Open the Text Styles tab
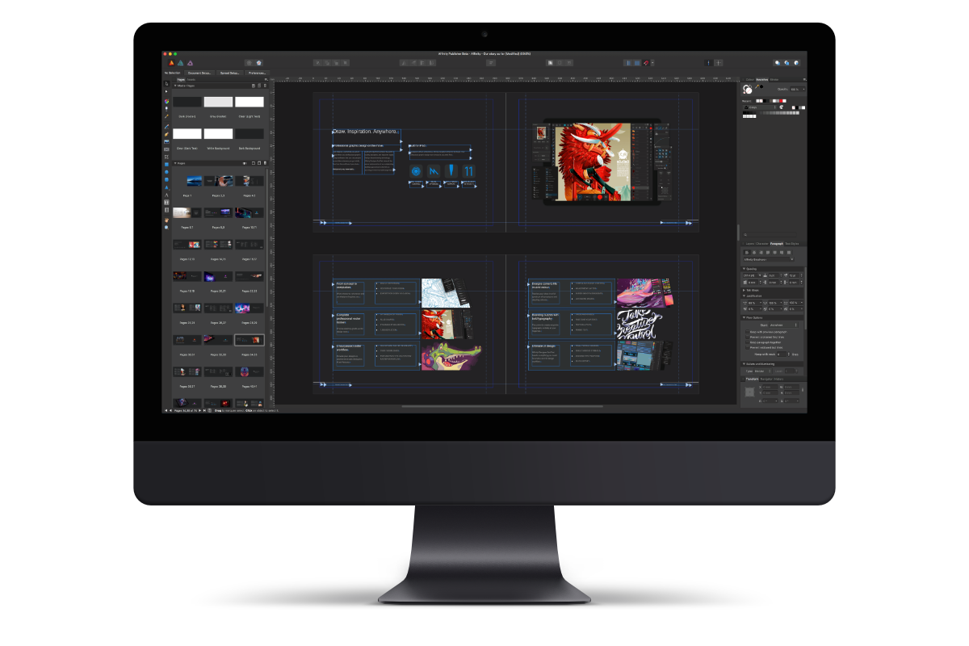Viewport: 969px width, 646px height. coord(791,243)
